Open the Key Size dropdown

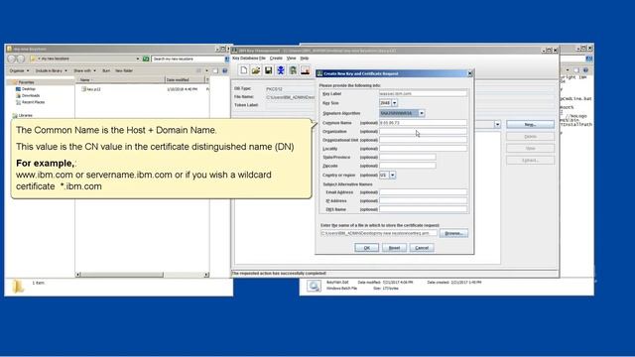click(394, 103)
